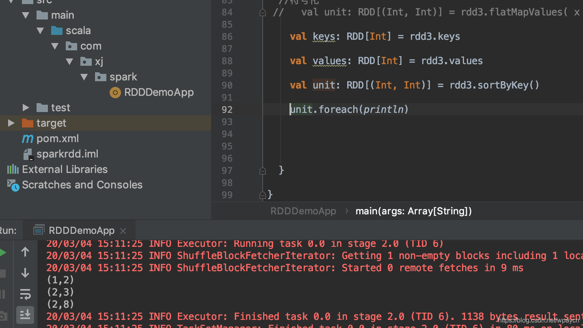Click main(args: Array[String]) breadcrumb
583x328 pixels.
coord(414,211)
